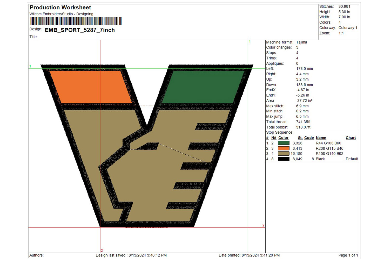Click the green color swatch in the stop sequence

284,143
